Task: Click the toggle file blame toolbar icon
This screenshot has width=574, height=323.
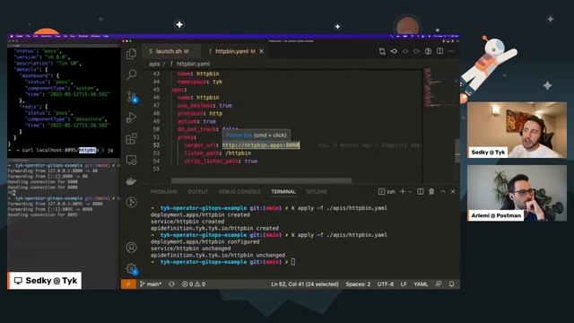Action: 429,51
